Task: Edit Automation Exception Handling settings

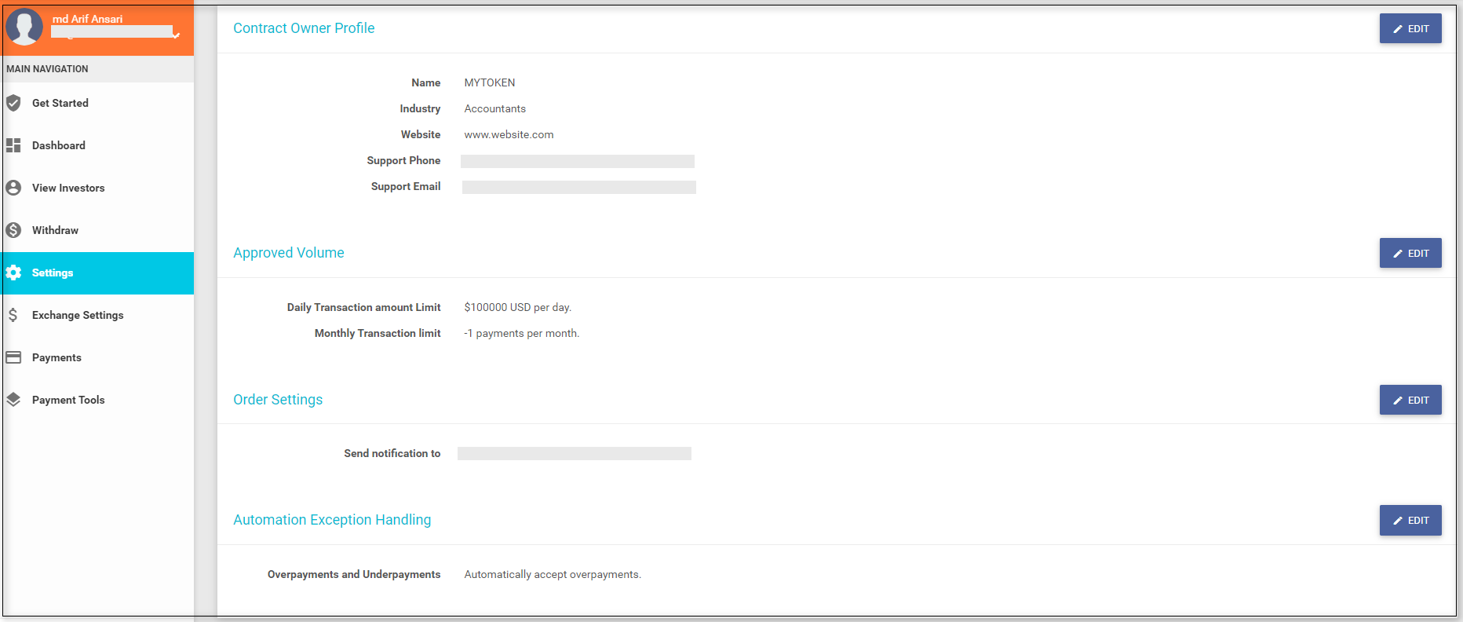Action: (1410, 520)
